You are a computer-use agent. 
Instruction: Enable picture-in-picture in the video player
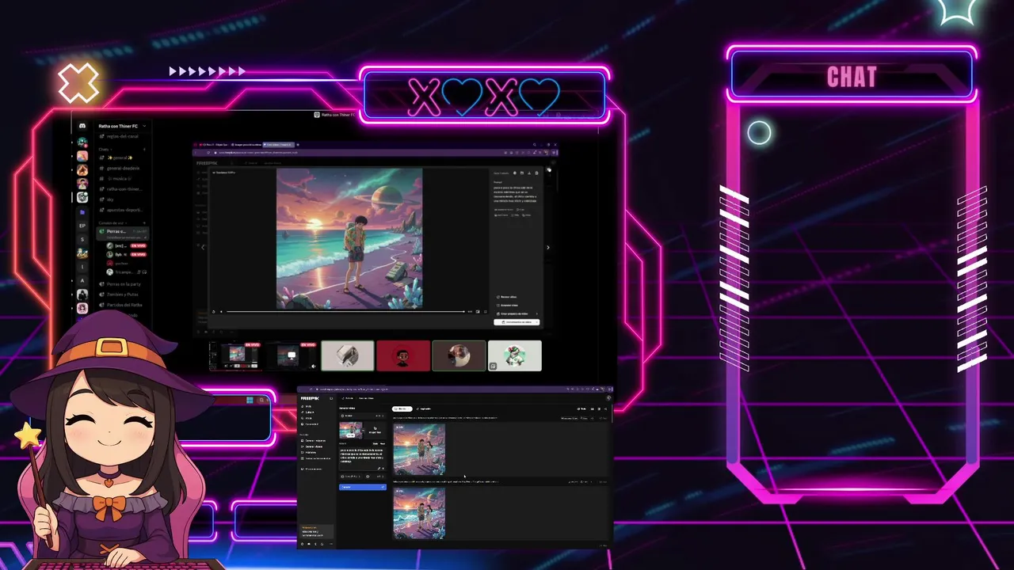(478, 312)
